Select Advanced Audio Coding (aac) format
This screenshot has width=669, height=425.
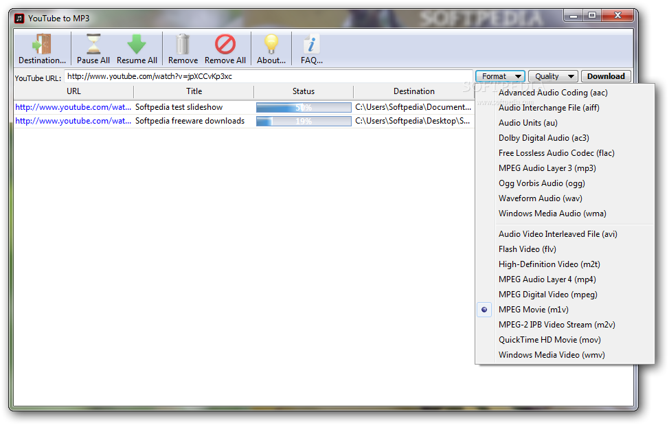point(553,93)
